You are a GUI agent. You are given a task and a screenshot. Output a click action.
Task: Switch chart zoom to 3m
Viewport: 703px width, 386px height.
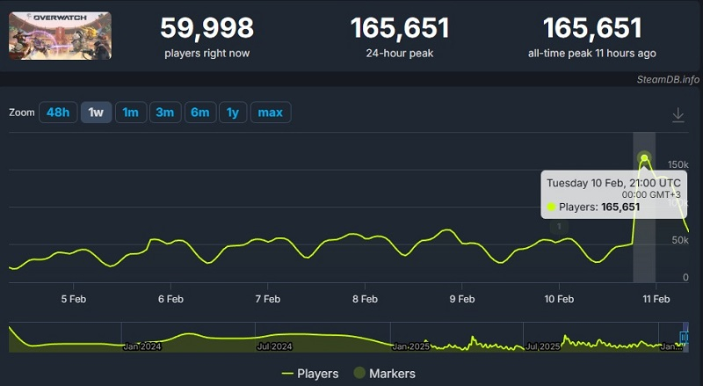pyautogui.click(x=165, y=113)
